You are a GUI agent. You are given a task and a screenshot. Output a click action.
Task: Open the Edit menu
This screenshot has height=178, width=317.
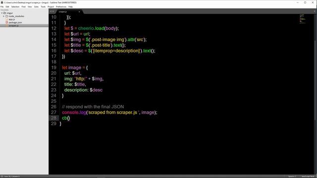tap(7, 6)
